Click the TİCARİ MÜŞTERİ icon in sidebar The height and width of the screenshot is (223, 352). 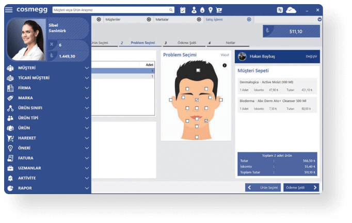point(10,78)
